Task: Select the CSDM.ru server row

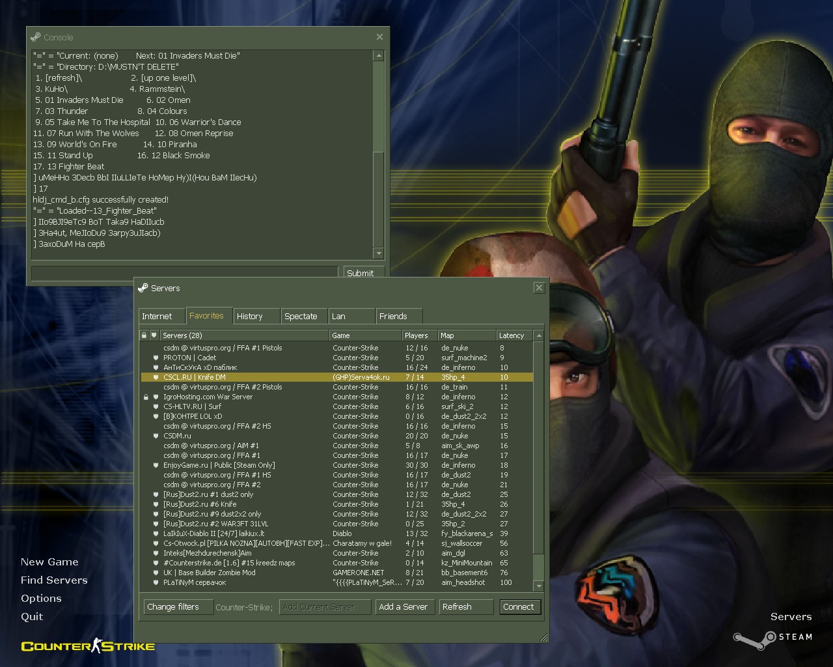Action: coord(337,436)
